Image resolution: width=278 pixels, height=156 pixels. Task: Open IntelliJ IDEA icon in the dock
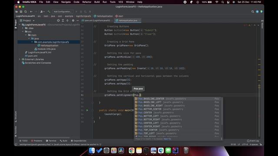click(175, 150)
